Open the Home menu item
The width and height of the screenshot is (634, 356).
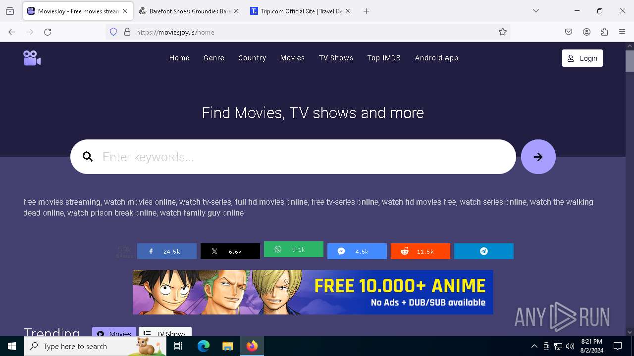click(179, 58)
